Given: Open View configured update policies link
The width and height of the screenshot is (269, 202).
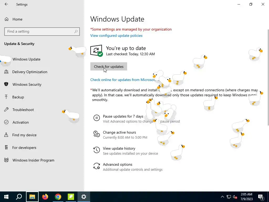Looking at the screenshot, I should point(116,36).
